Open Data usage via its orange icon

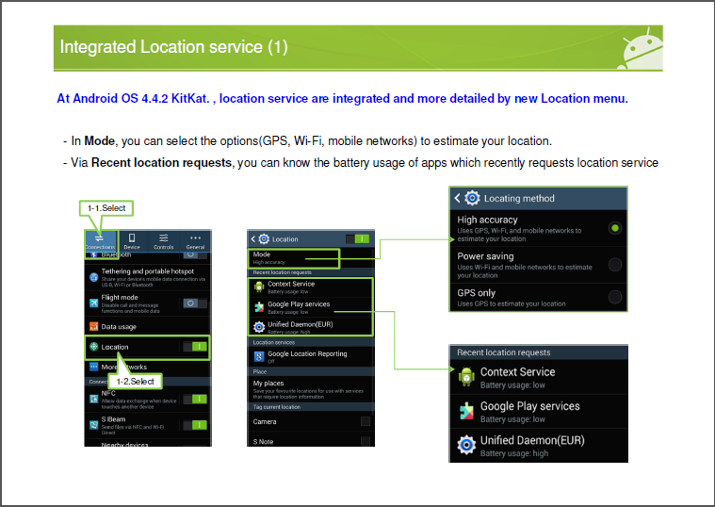click(x=93, y=326)
